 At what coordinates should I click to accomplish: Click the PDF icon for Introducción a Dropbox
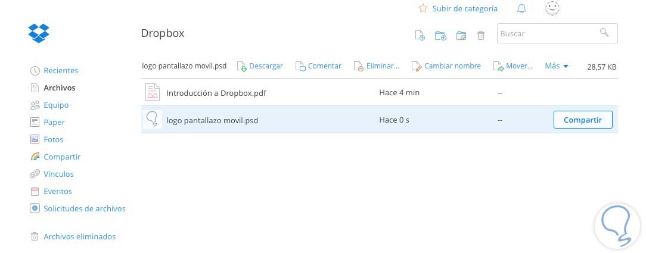tap(153, 92)
